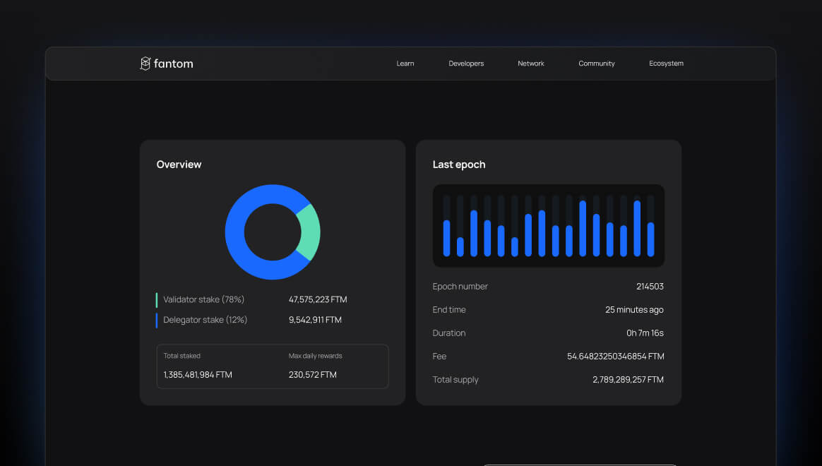
Task: Open the Ecosystem navigation link
Action: pyautogui.click(x=666, y=64)
